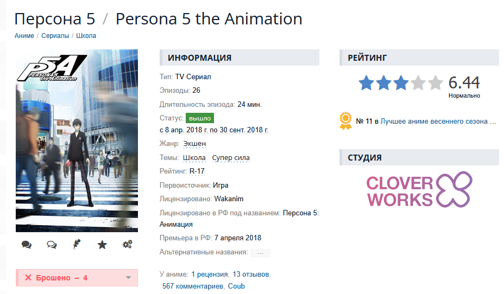
Task: Rate using the fifth rating star
Action: click(x=435, y=83)
